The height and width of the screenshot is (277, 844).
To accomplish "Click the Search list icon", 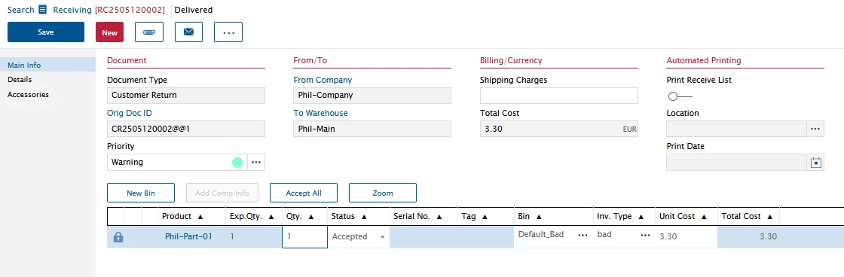I will [x=43, y=10].
